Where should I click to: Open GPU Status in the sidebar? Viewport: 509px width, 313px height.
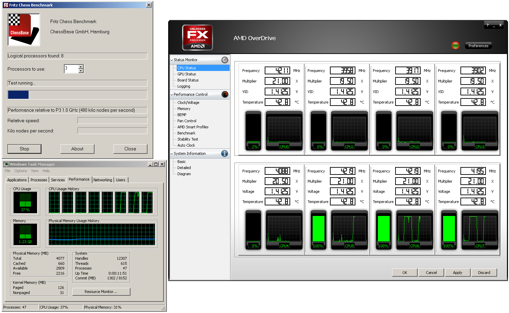pos(187,74)
